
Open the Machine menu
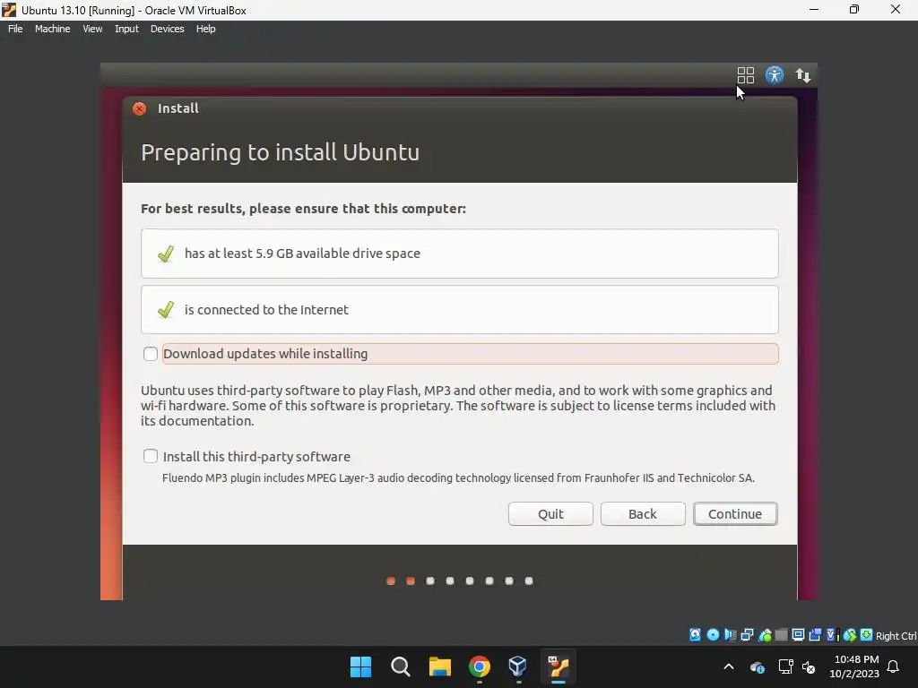(x=53, y=29)
